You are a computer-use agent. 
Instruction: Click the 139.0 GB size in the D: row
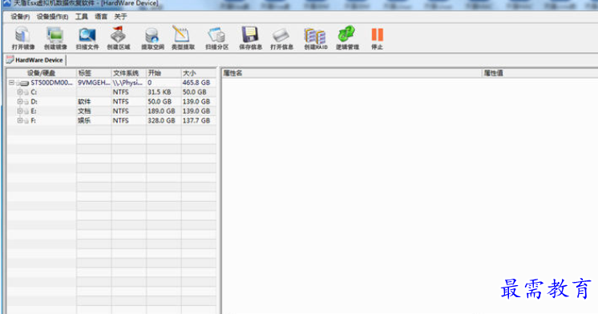[196, 102]
